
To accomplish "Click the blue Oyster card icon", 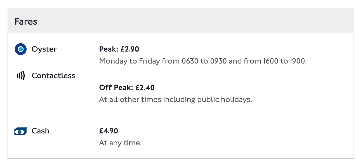I will coord(20,49).
